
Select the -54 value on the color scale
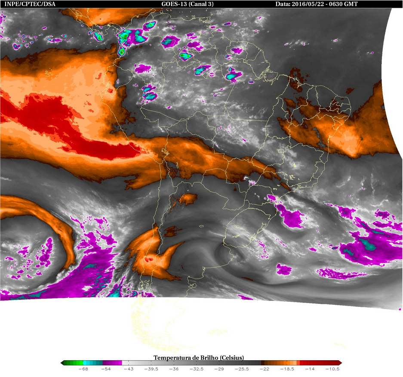(106, 369)
